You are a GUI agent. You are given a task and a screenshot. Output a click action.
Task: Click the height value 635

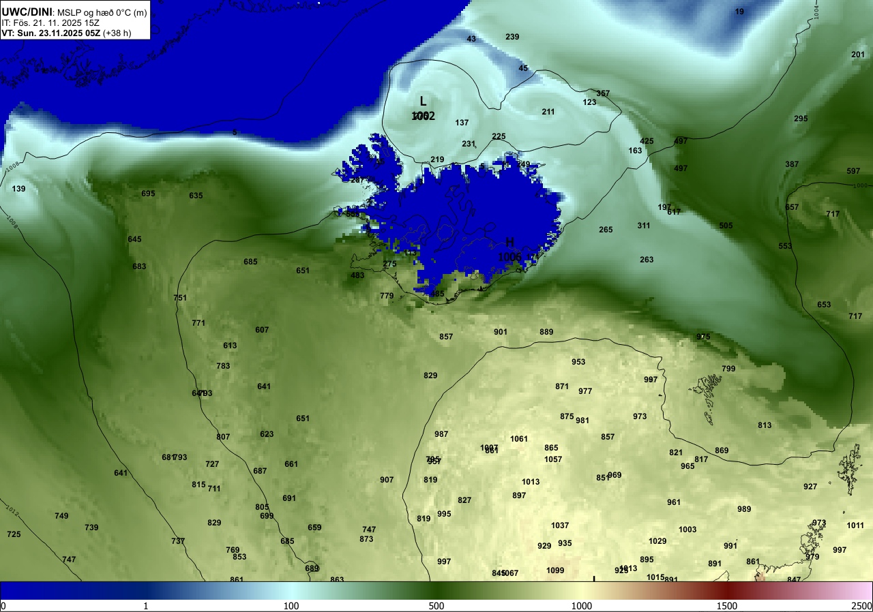point(196,196)
